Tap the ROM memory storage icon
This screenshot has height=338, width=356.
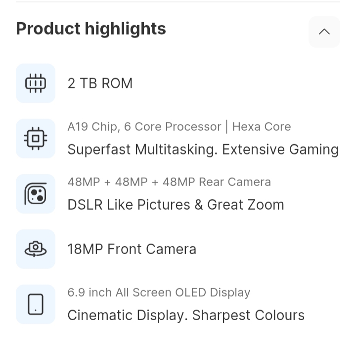pyautogui.click(x=36, y=83)
